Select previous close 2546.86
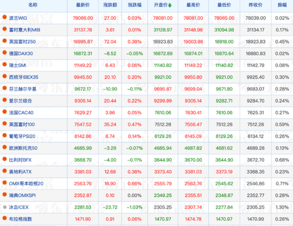Screen dimensions: 293x226 (x=255, y=183)
